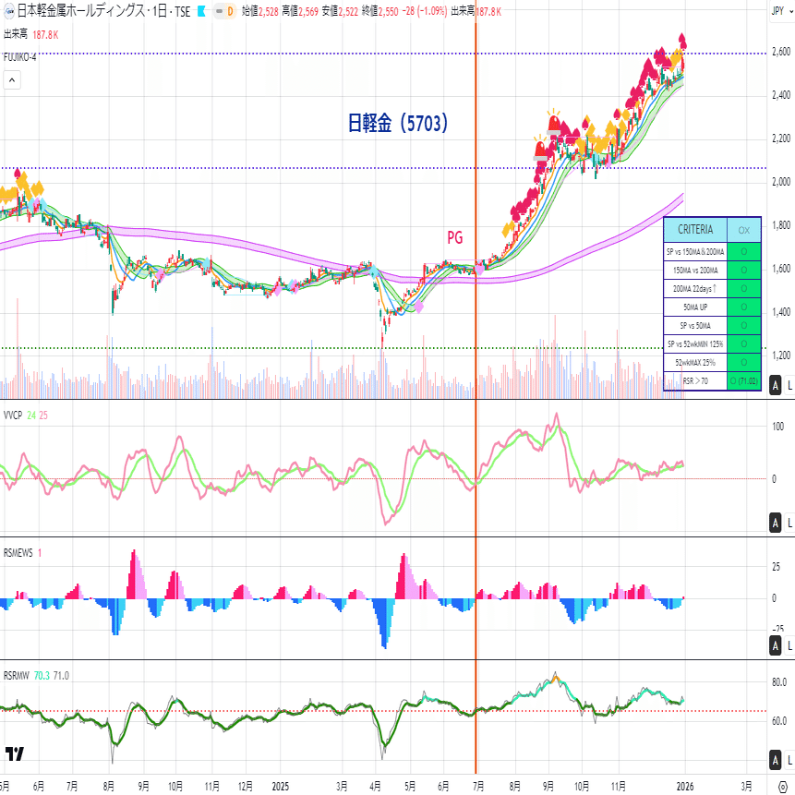Select the RSRMW indicator legend
This screenshot has width=795, height=795.
[x=17, y=676]
